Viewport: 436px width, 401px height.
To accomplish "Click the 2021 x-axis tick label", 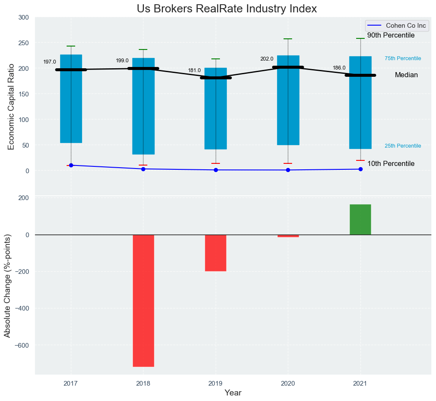I will pyautogui.click(x=360, y=384).
